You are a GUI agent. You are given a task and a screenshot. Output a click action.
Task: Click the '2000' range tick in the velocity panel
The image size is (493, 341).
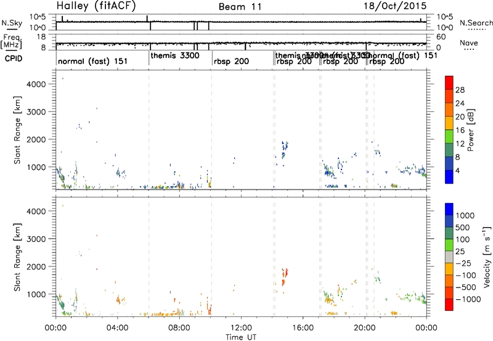point(36,267)
